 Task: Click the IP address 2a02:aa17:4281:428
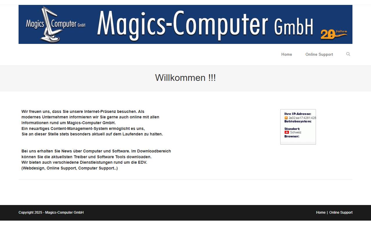(302, 118)
